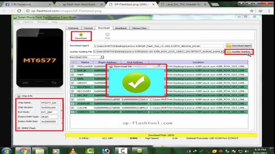Open the green Camtasia icon in the taskbar

pos(89,151)
